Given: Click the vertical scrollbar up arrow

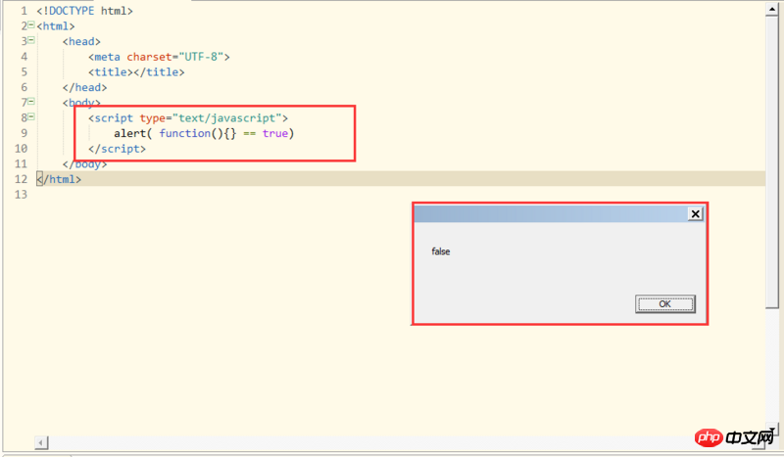Looking at the screenshot, I should coord(772,10).
